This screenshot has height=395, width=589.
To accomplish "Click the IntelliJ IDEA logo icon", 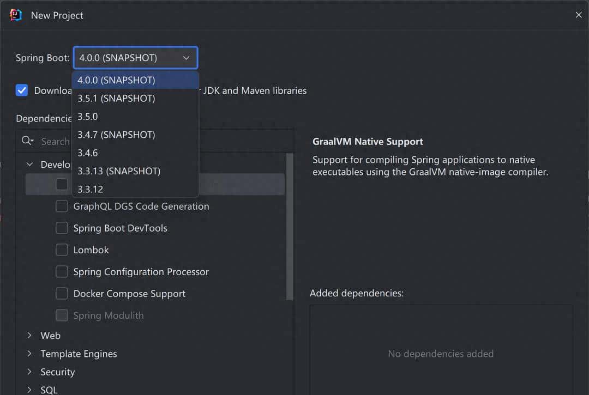I will [15, 15].
